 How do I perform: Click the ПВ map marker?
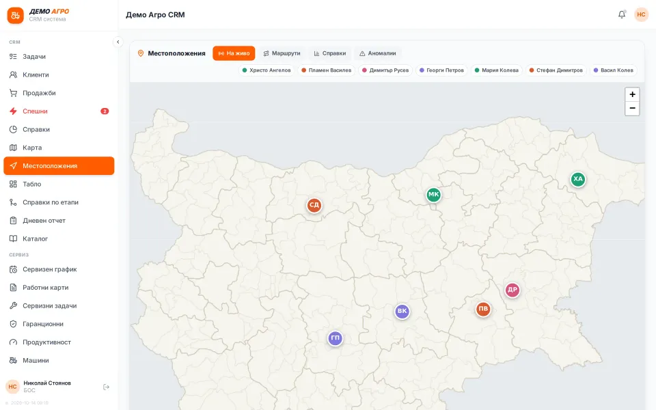pos(483,309)
